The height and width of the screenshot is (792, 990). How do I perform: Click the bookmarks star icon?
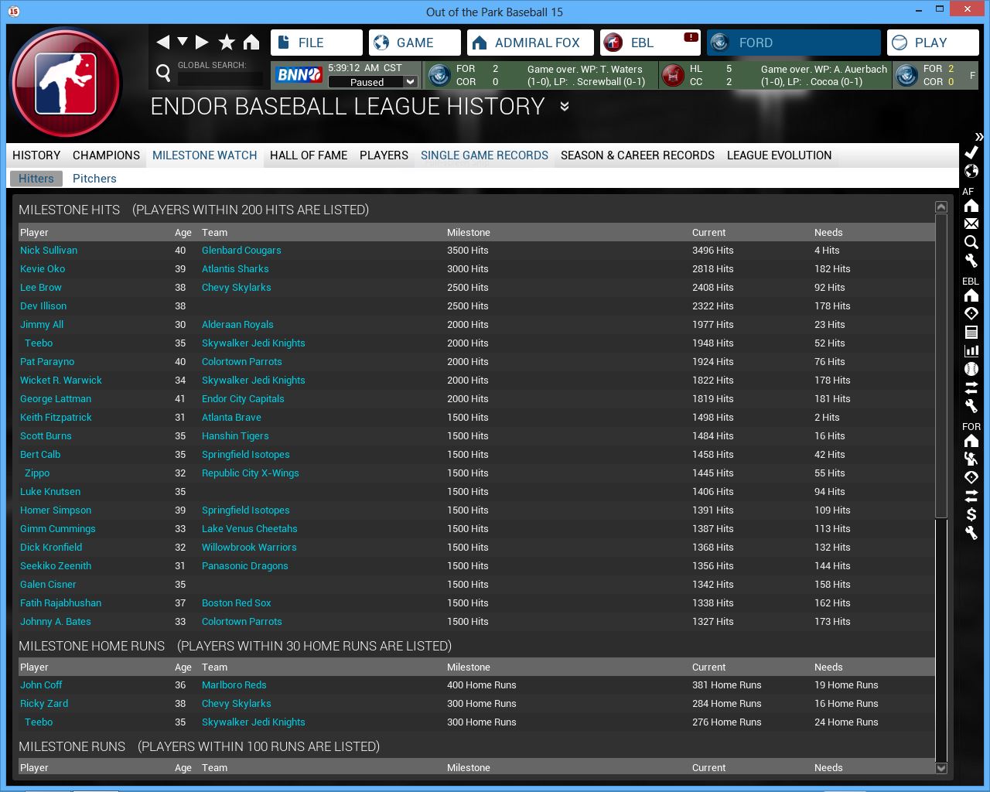(x=227, y=43)
